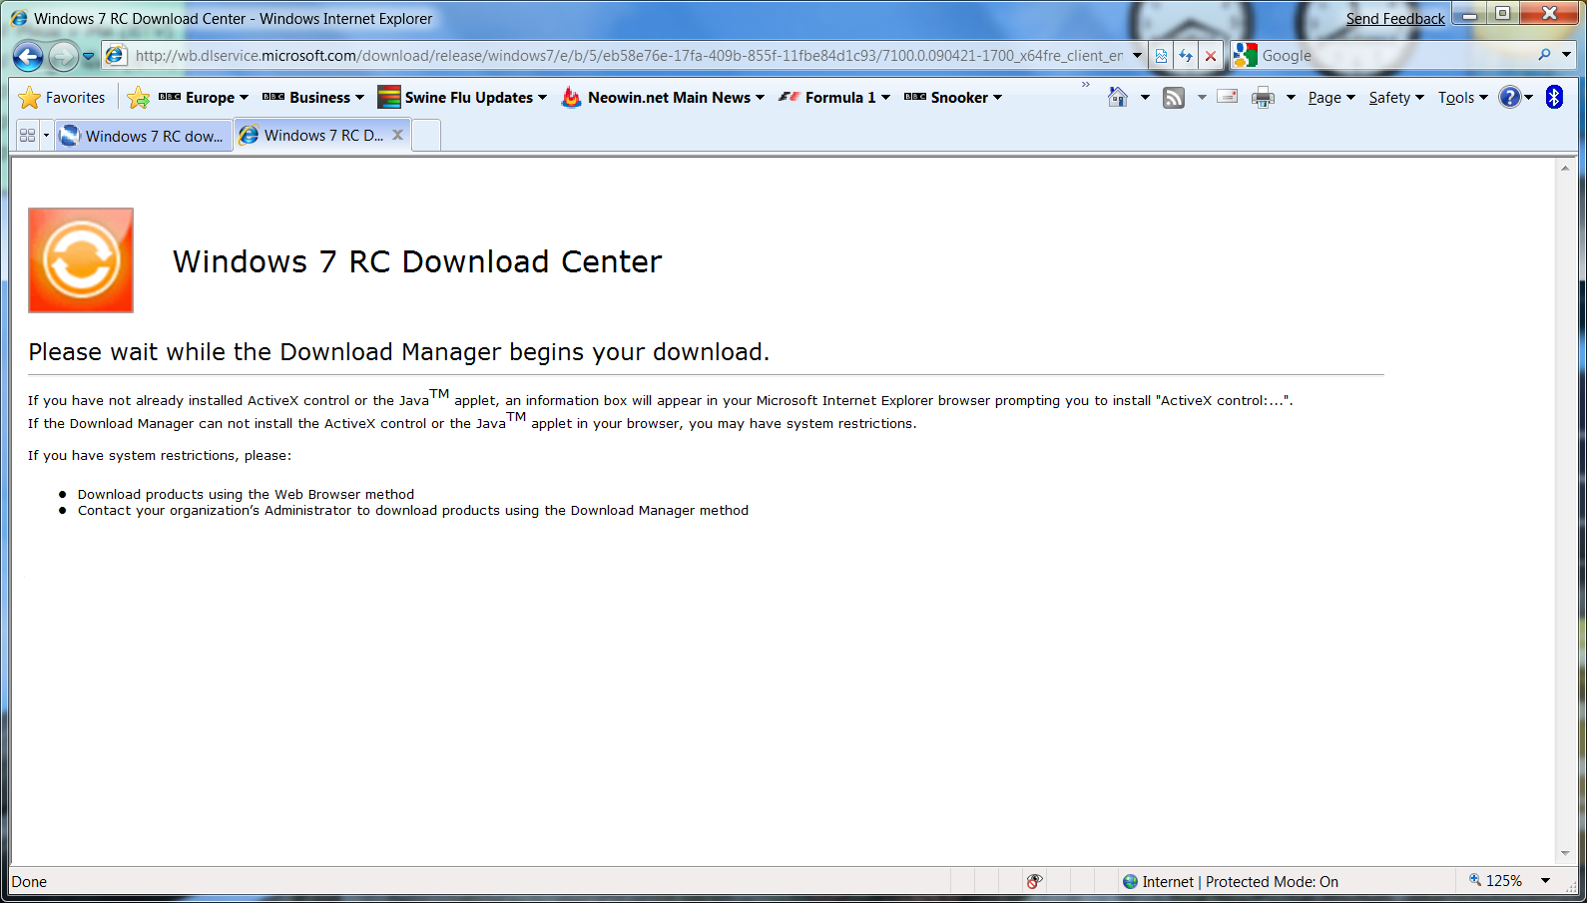Expand the zoom level dropdown arrow

tap(1545, 881)
